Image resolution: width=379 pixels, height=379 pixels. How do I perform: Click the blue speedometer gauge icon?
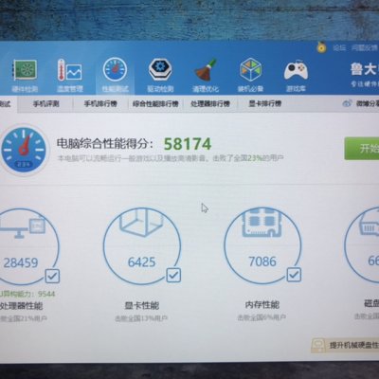pyautogui.click(x=23, y=150)
